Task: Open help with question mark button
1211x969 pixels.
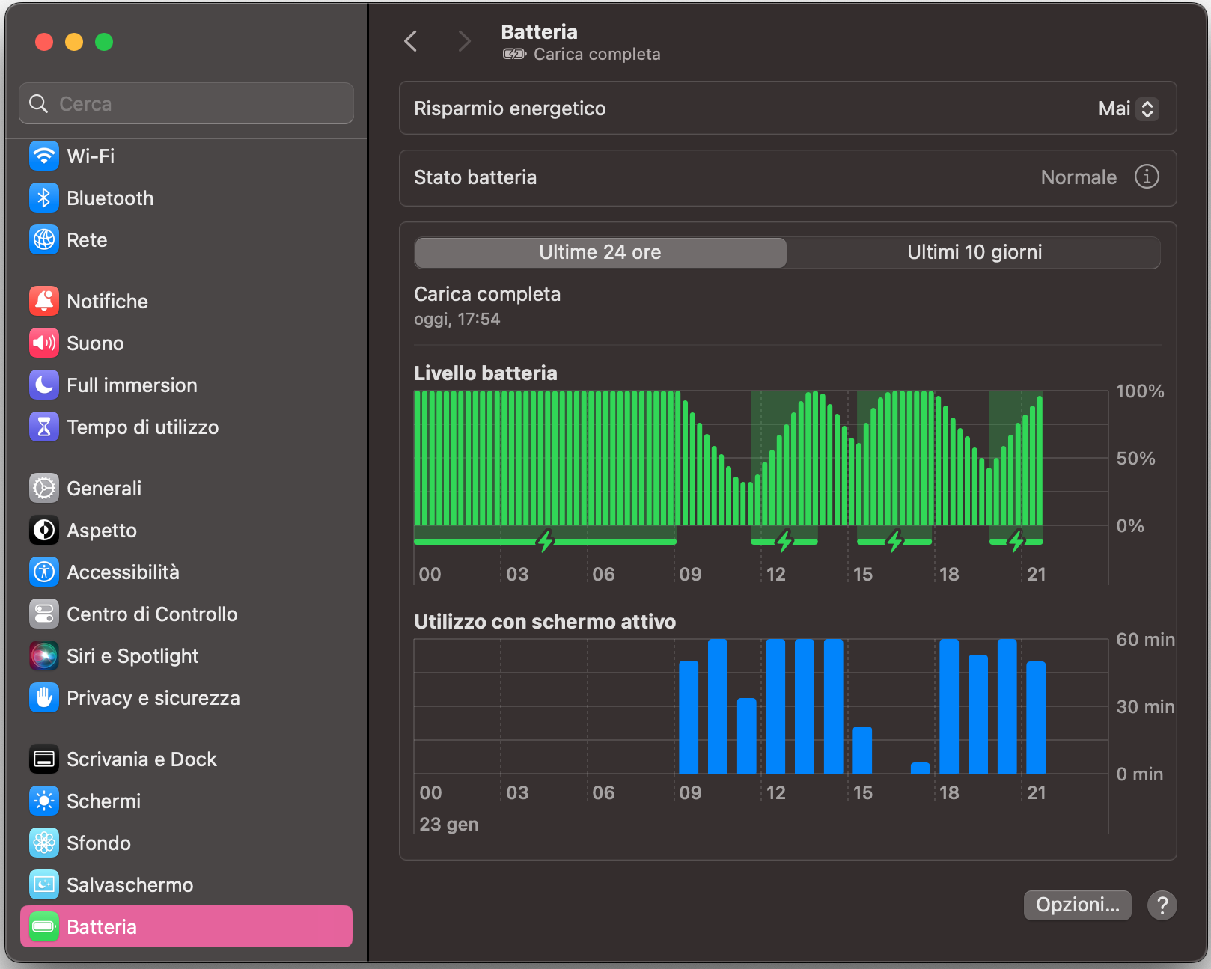Action: click(1162, 905)
